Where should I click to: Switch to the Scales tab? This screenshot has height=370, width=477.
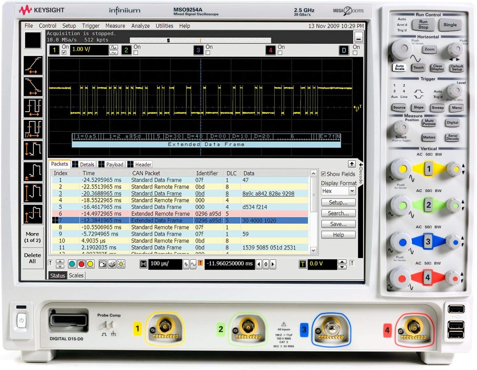click(x=76, y=275)
